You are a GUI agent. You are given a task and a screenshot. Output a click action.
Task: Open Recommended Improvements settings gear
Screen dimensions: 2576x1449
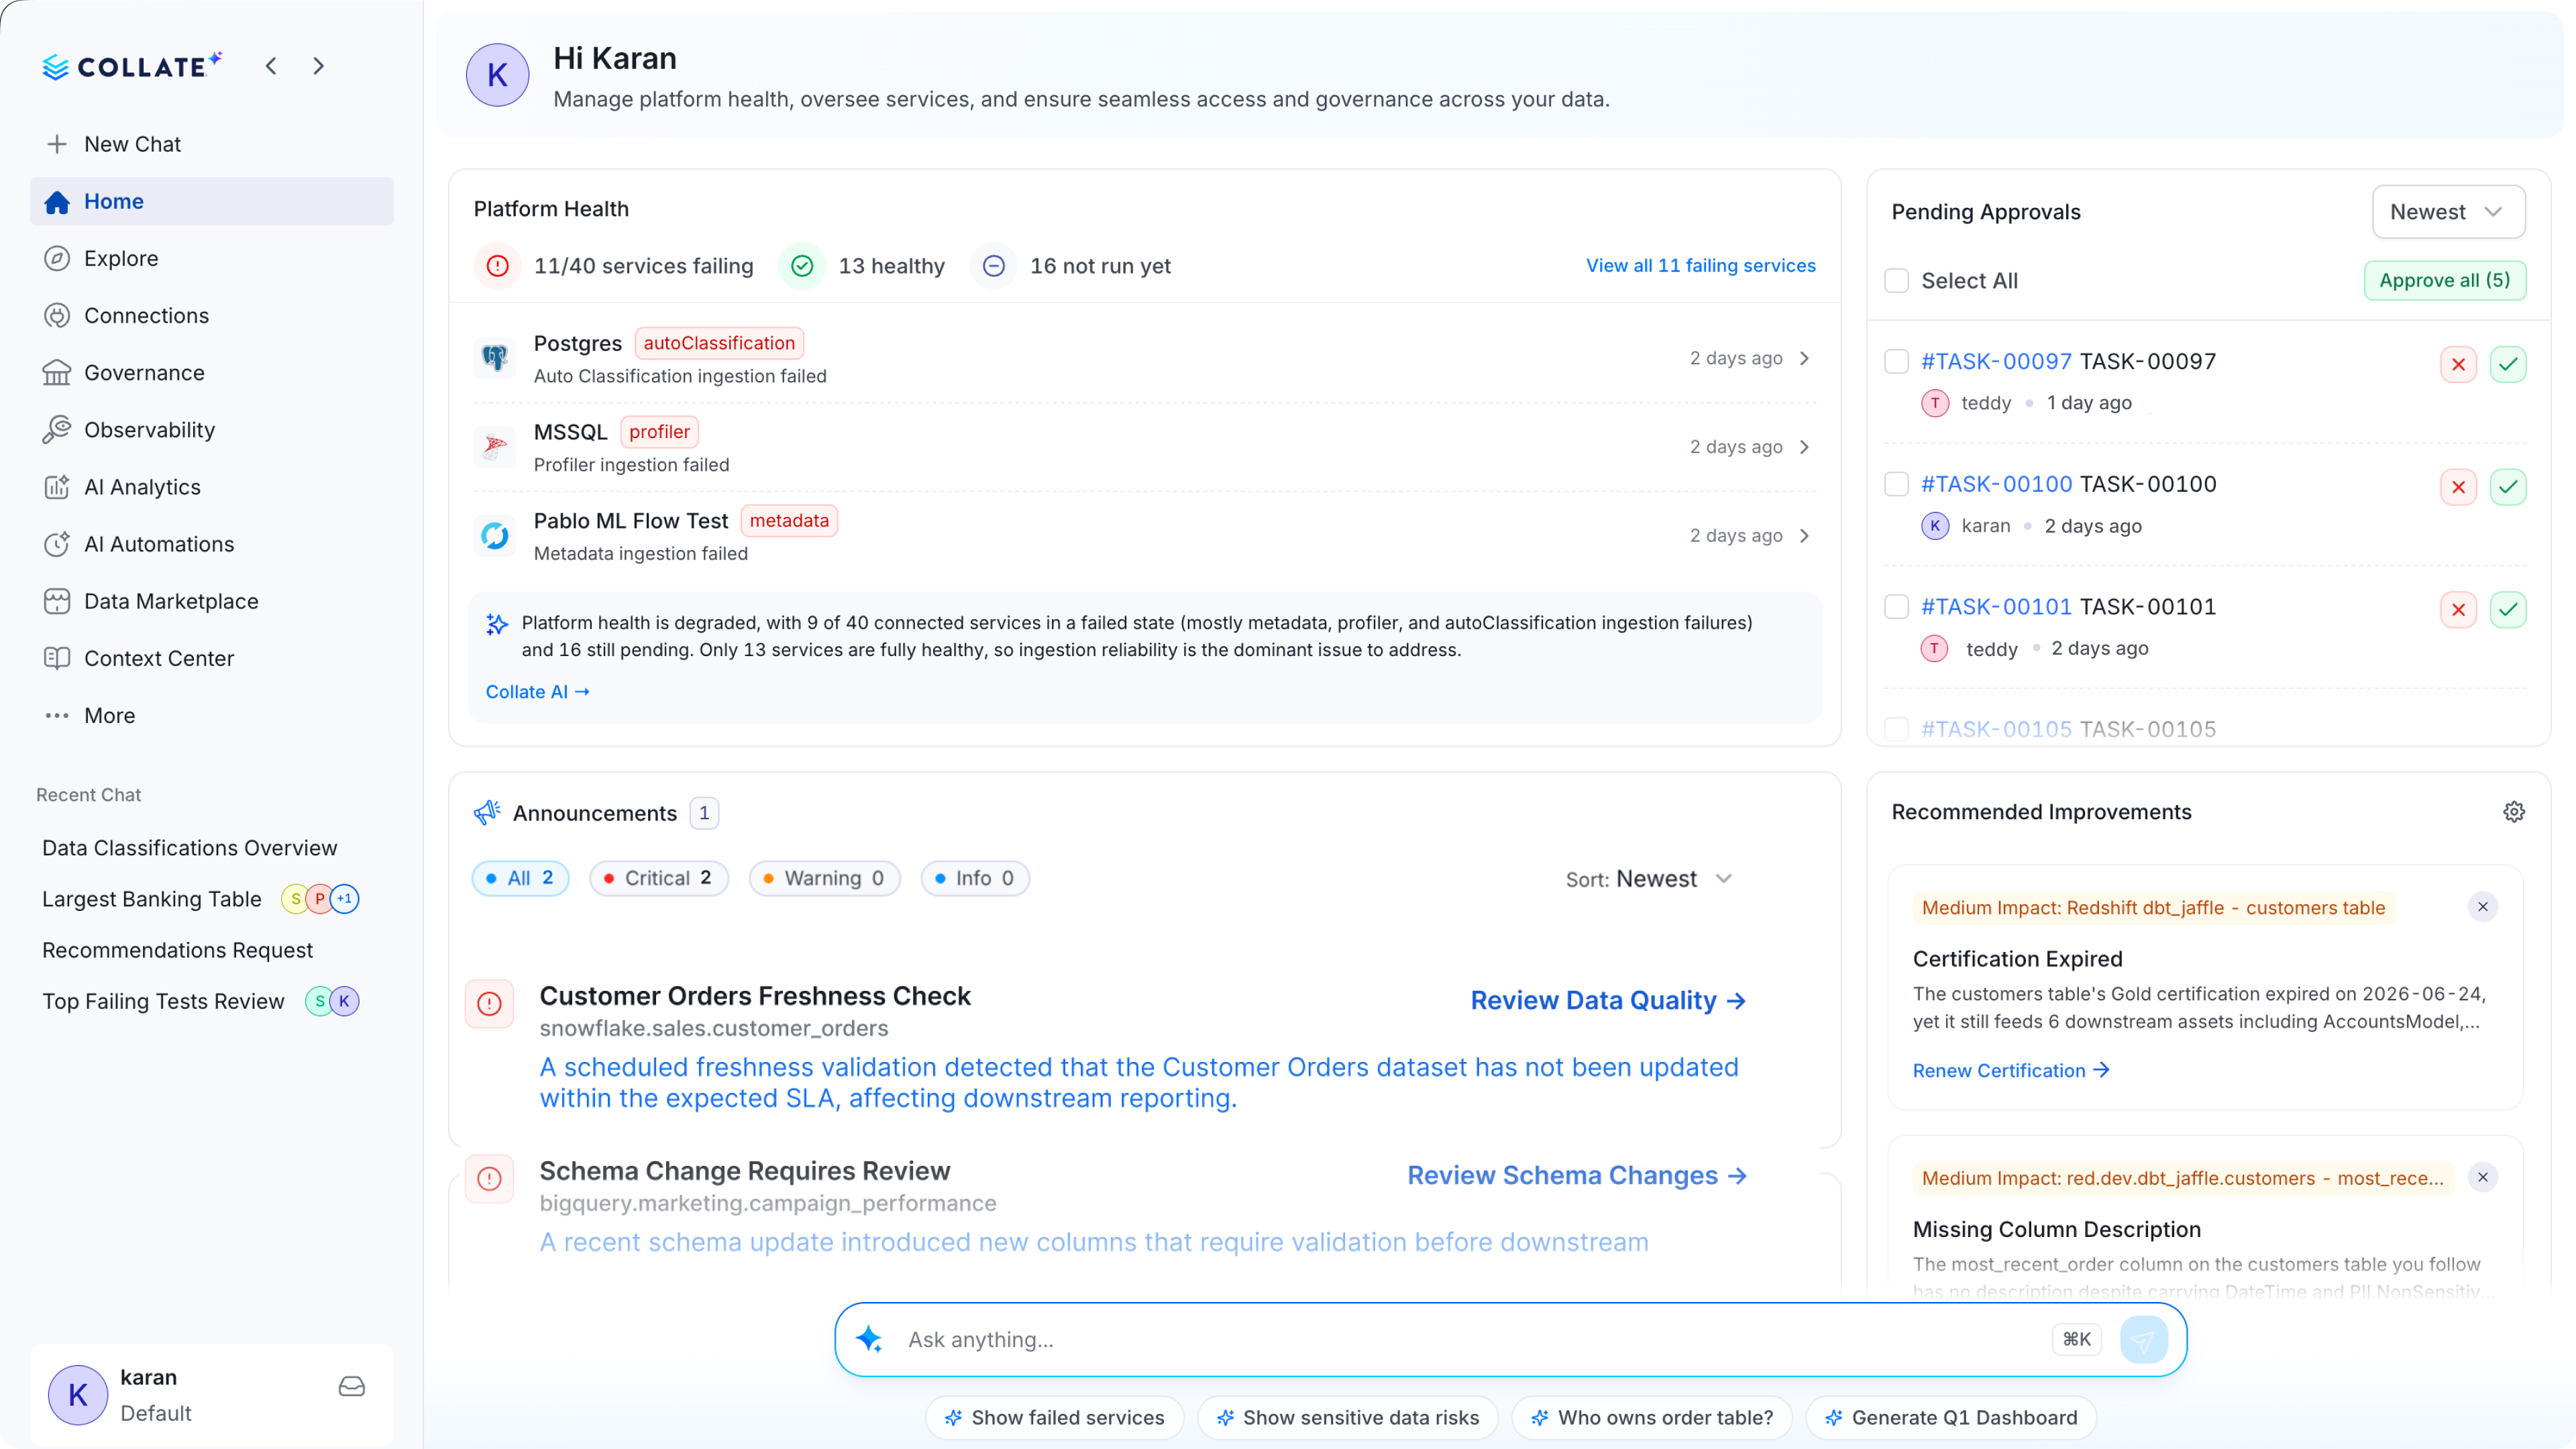pos(2514,812)
